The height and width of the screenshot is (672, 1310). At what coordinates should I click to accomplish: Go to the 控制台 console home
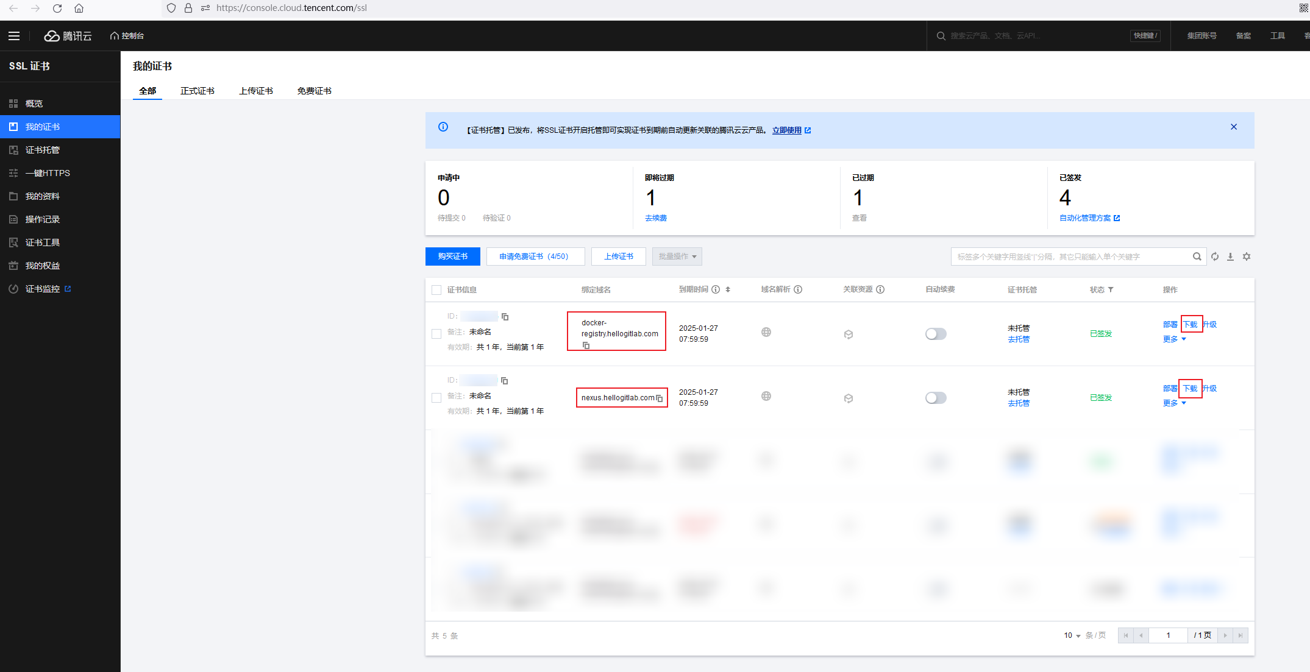coord(127,36)
